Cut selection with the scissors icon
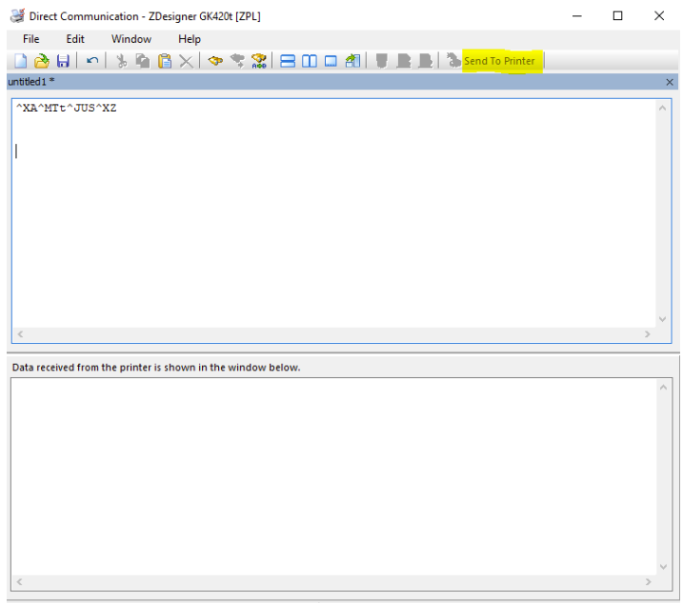Screen dimensions: 683x603 [122, 61]
